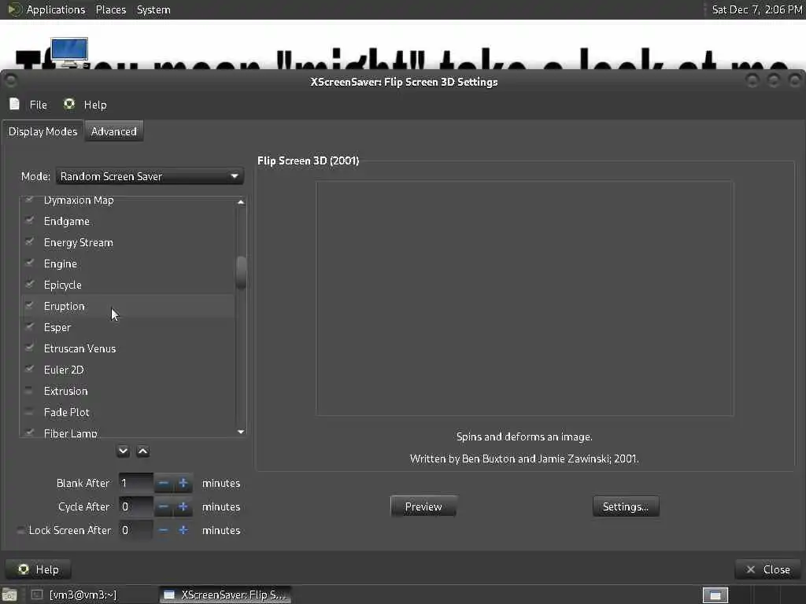Viewport: 806px width, 604px height.
Task: Open the File menu
Action: [x=28, y=105]
